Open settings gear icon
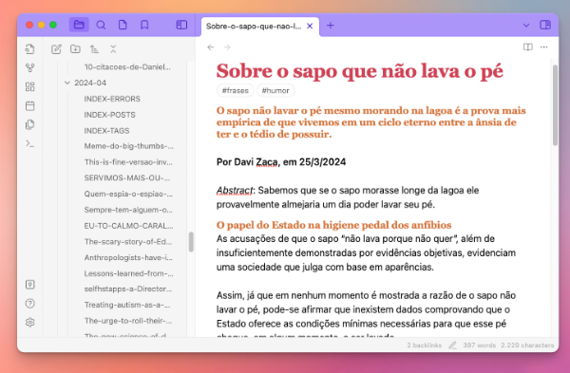The width and height of the screenshot is (570, 373). click(30, 322)
